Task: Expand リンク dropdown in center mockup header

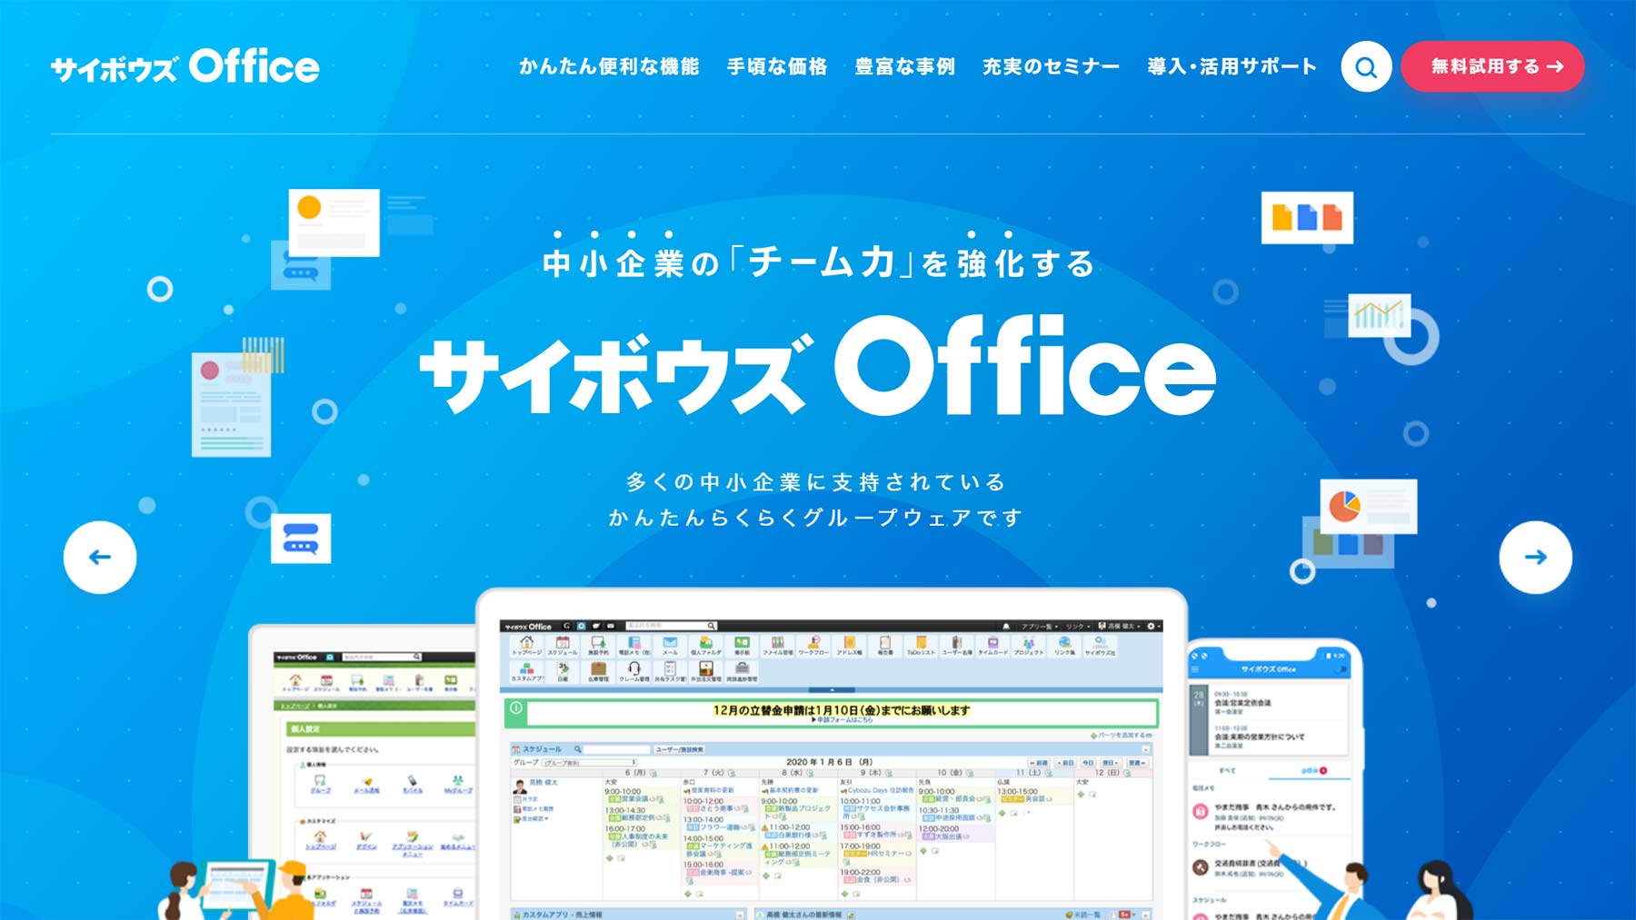Action: tap(1078, 627)
